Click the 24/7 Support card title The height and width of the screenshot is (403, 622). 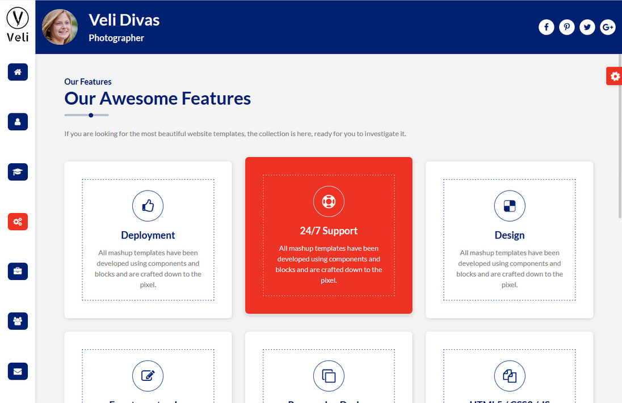click(x=329, y=231)
